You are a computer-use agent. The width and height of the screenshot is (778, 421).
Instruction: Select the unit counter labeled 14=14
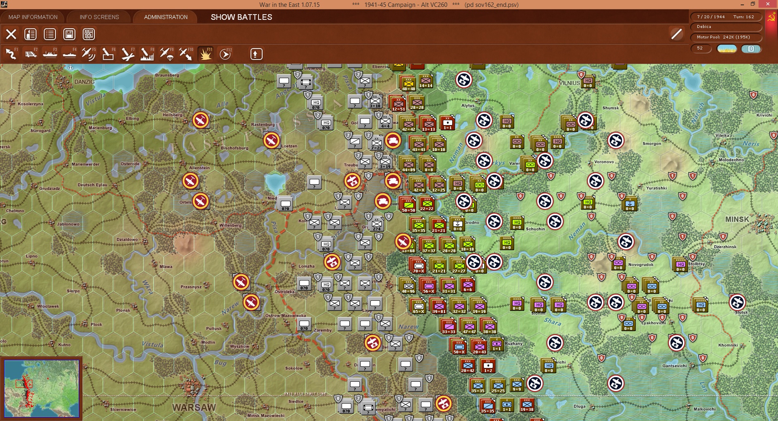(425, 81)
